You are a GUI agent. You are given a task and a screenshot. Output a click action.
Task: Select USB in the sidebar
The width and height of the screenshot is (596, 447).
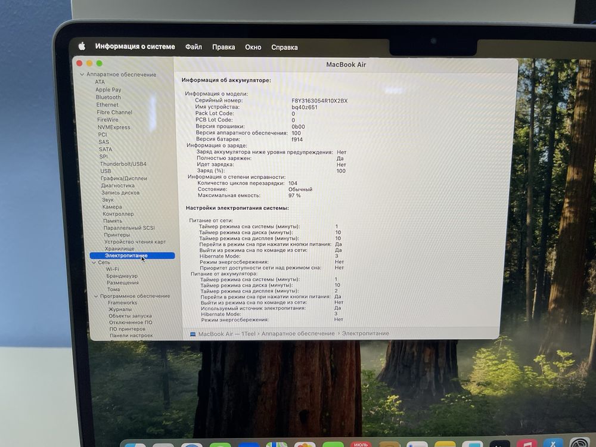click(x=105, y=171)
